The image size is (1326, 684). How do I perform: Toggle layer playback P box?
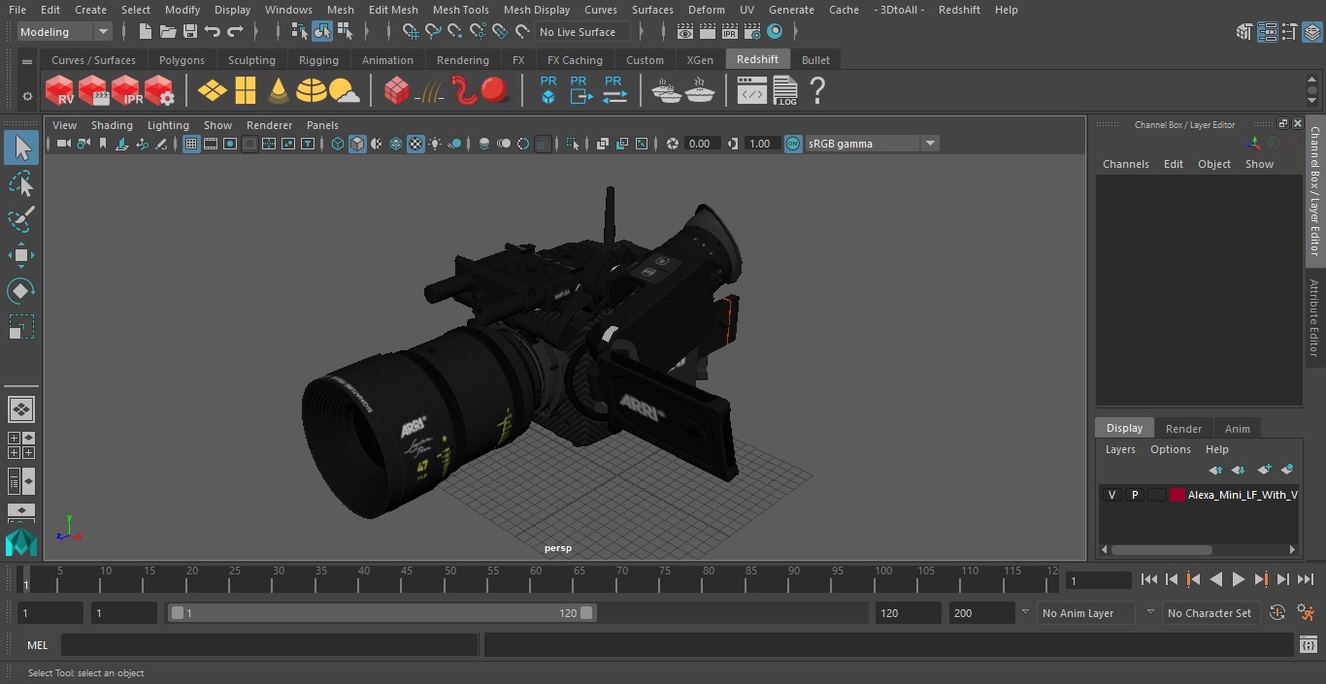pos(1134,495)
